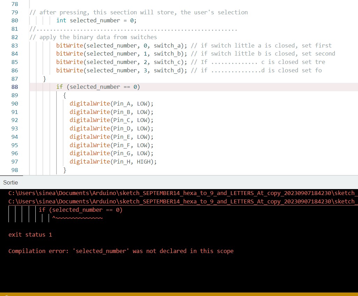
Task: Click line number 97 in gutter
Action: (x=15, y=162)
